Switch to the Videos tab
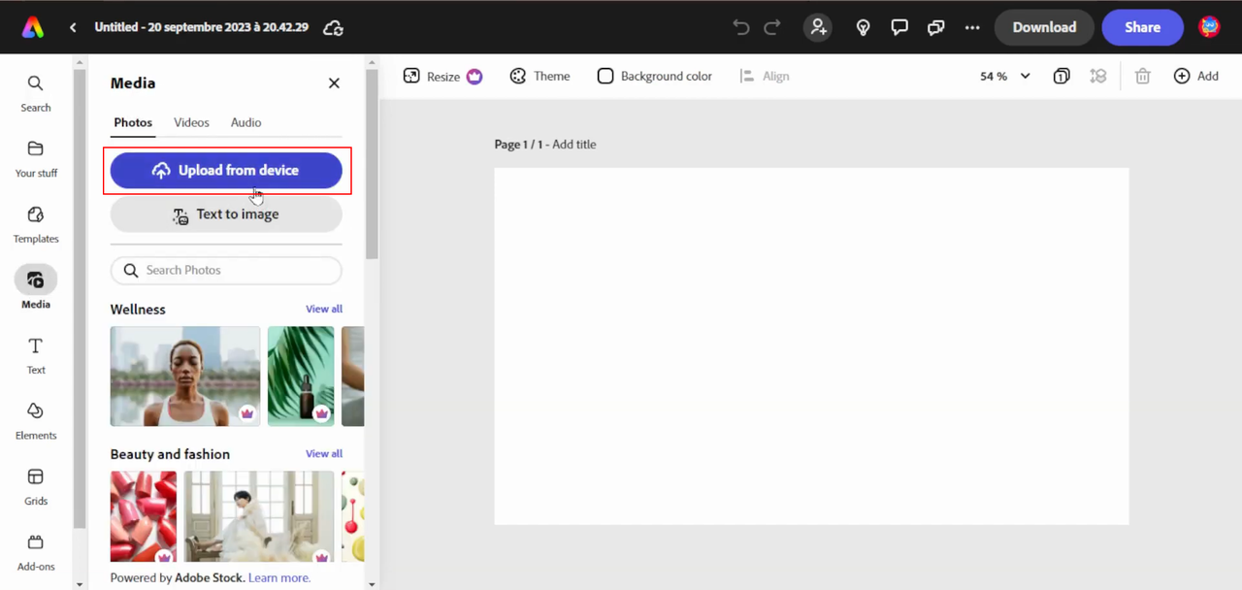 point(191,122)
